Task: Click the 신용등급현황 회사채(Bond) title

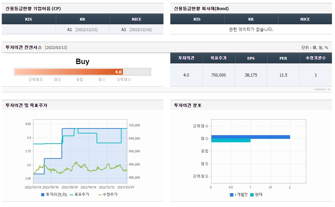Action: pyautogui.click(x=202, y=9)
